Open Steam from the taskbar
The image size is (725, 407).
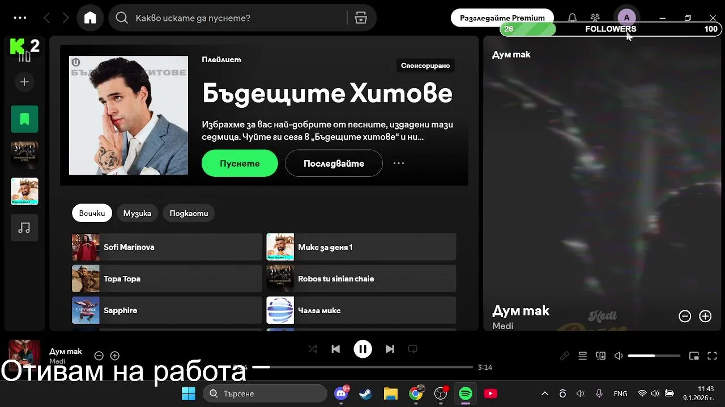pyautogui.click(x=366, y=393)
